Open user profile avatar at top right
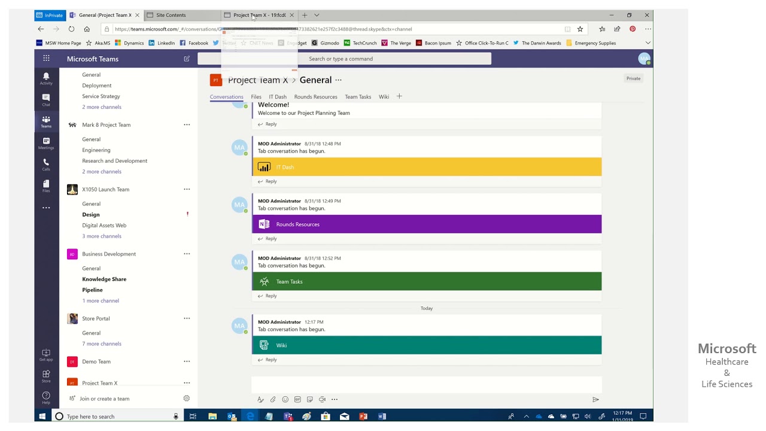 (644, 59)
